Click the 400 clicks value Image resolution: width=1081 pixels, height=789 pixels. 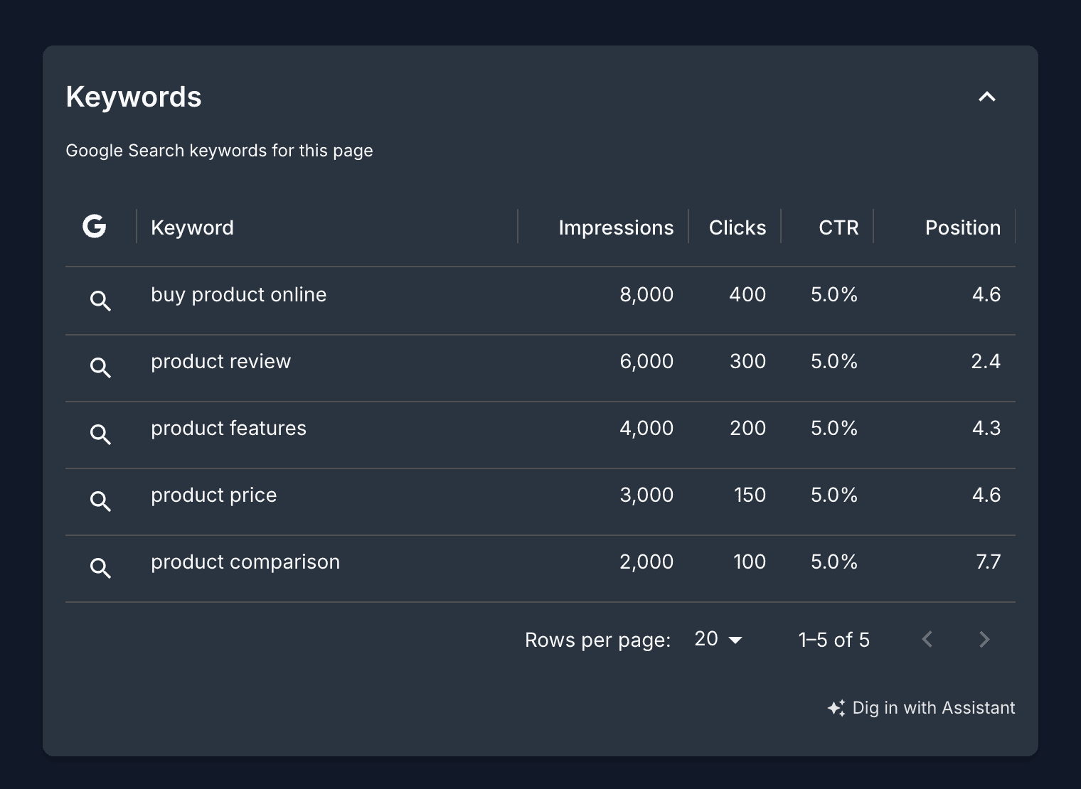tap(747, 295)
